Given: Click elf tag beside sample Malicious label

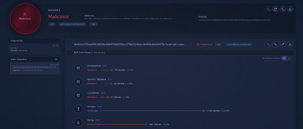Looking at the screenshot, I should [219, 44].
